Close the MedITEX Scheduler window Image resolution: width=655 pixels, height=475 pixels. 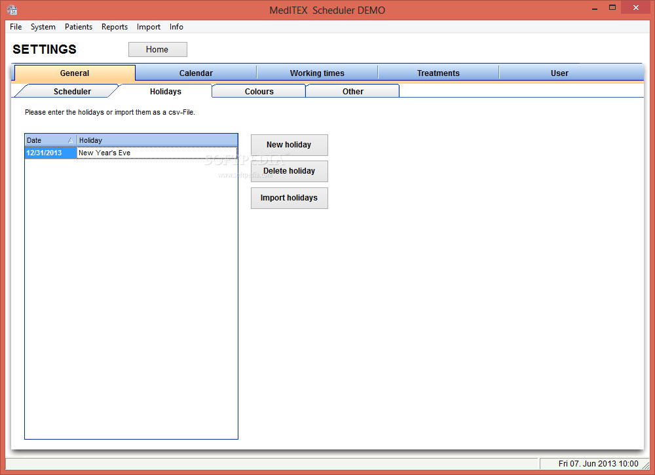636,7
